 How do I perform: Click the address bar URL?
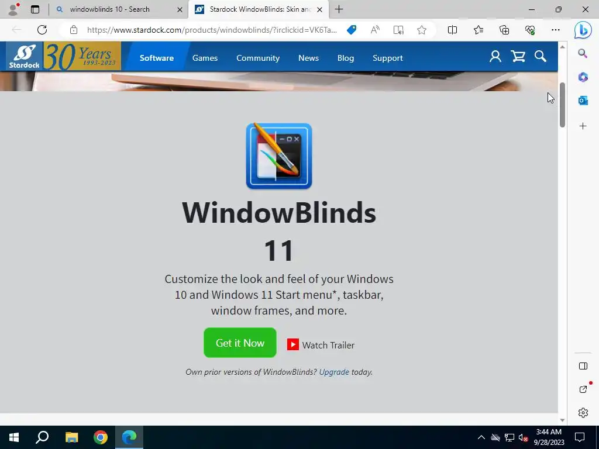(212, 30)
